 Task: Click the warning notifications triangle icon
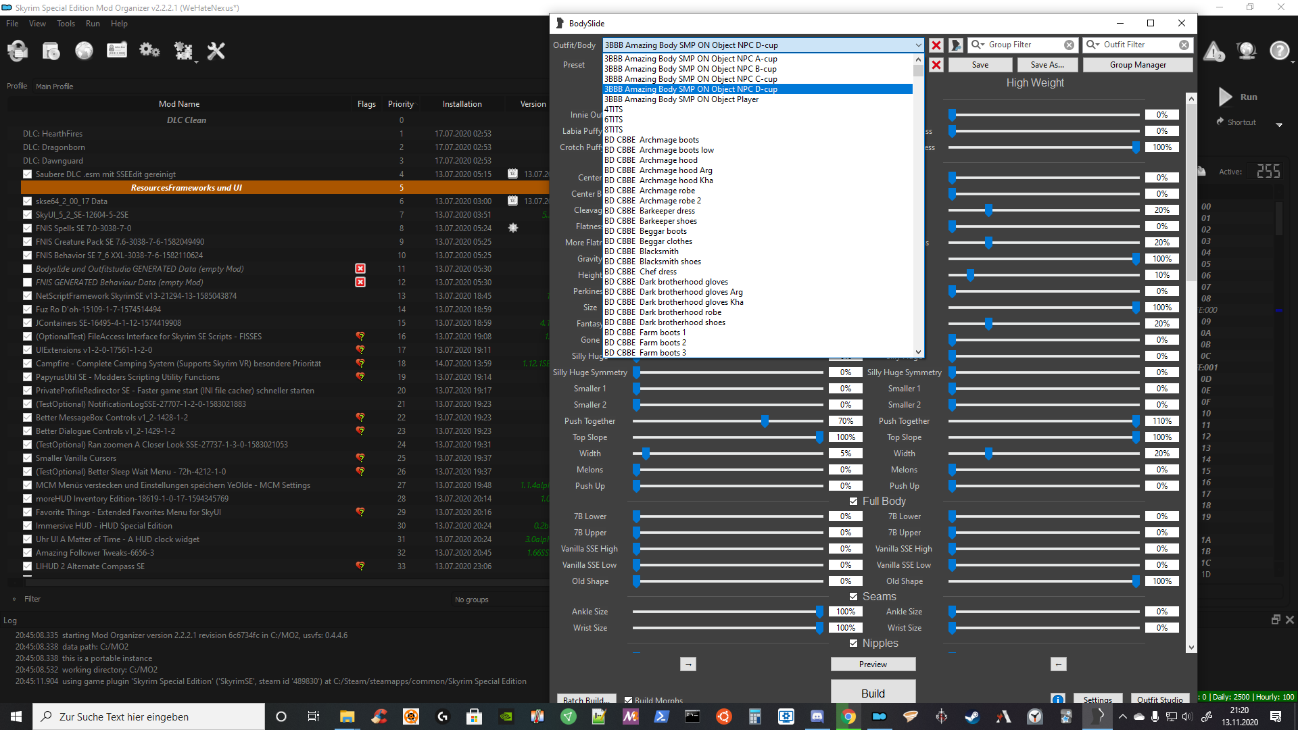coord(1213,51)
